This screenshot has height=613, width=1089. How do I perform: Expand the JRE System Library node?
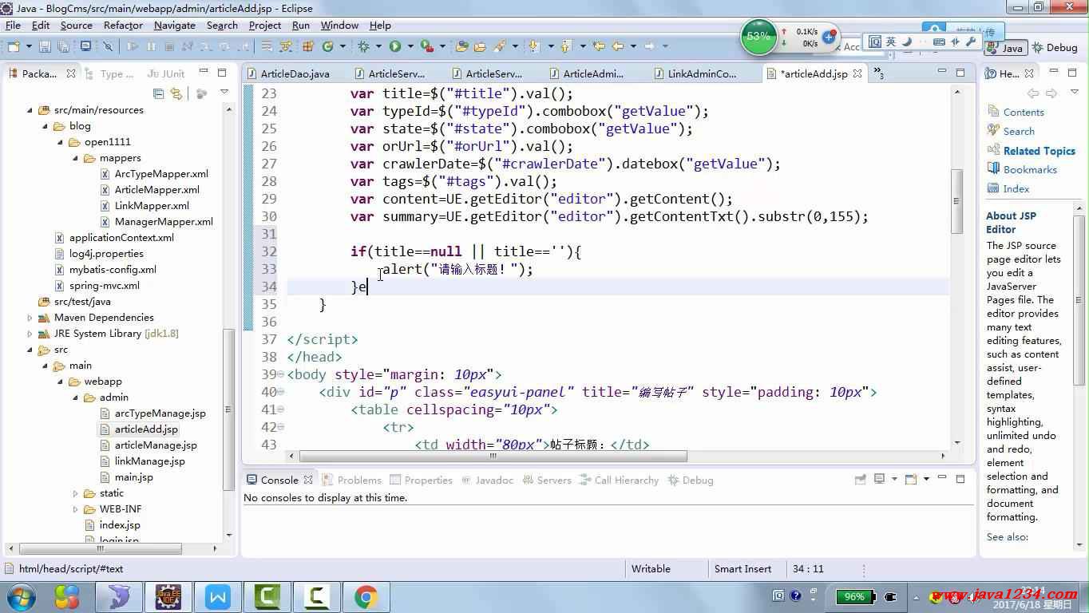[x=31, y=334]
